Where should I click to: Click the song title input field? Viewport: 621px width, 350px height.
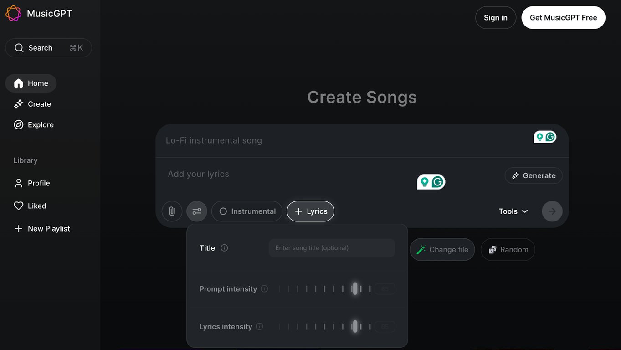click(x=332, y=247)
